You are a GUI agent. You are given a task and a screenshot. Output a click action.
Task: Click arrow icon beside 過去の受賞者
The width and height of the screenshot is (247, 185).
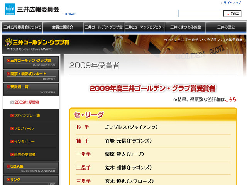coord(12,154)
